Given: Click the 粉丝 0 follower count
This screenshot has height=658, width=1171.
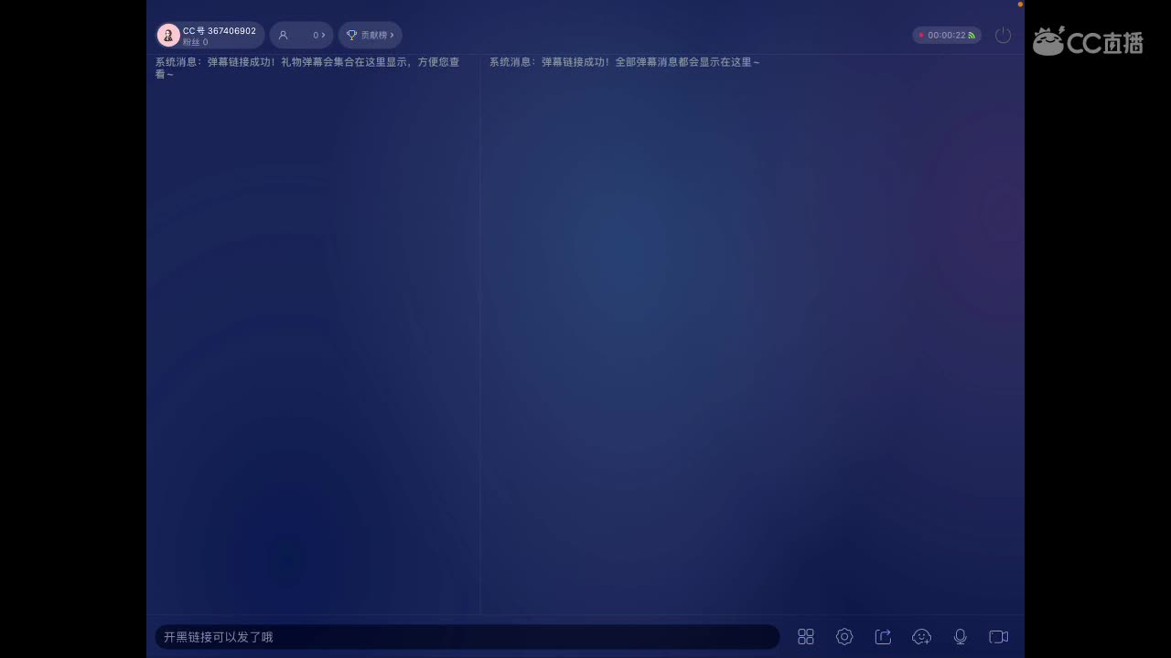Looking at the screenshot, I should click(195, 42).
